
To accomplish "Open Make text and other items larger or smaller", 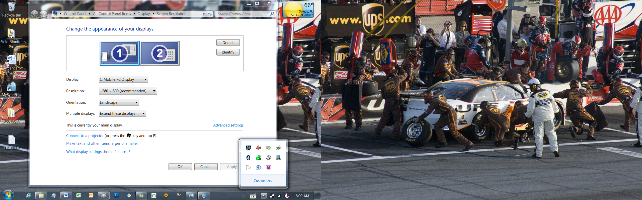I will [x=102, y=143].
